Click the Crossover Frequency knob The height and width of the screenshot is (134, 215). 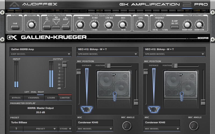click(159, 25)
